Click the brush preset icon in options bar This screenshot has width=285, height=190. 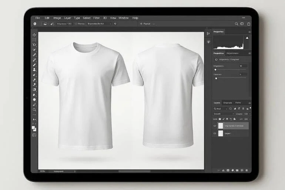tap(45, 24)
